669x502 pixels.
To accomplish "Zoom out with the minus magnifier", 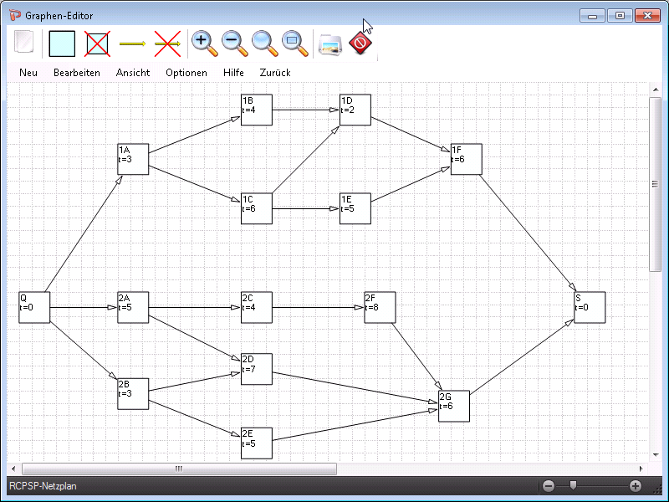I will (235, 43).
